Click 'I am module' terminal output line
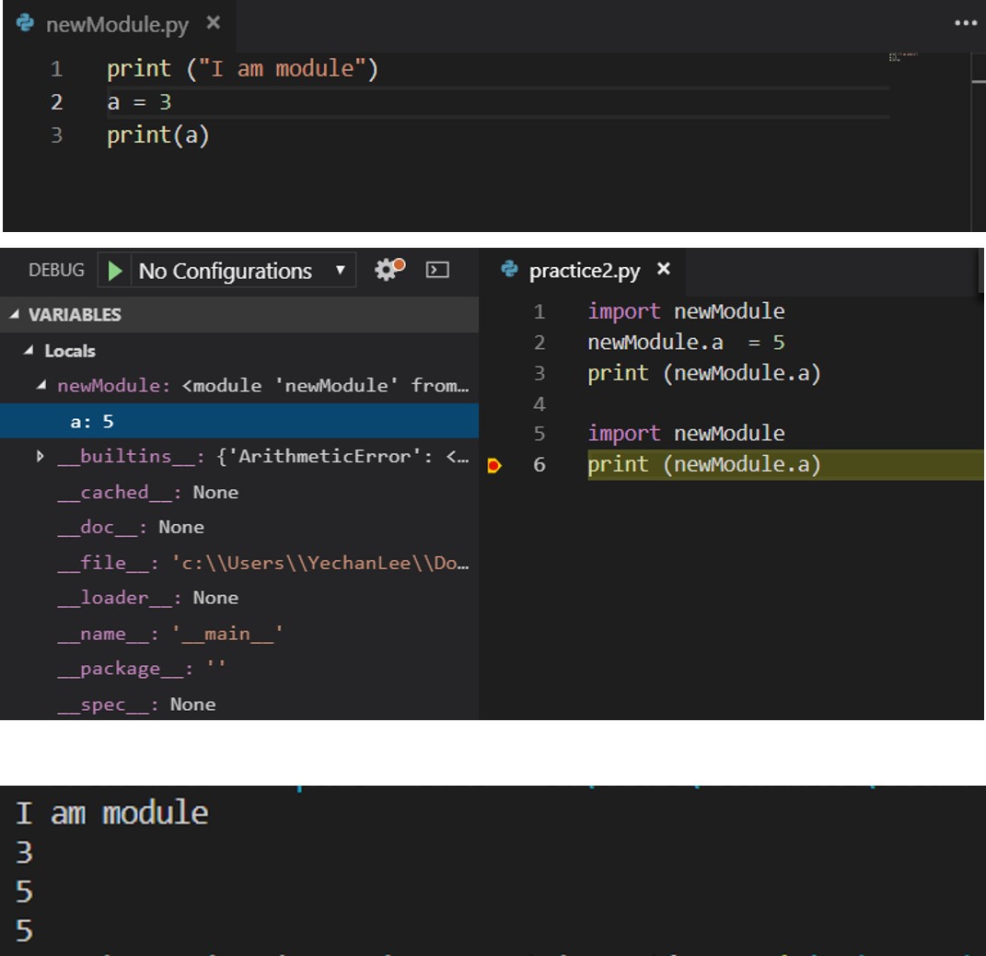 [x=112, y=813]
